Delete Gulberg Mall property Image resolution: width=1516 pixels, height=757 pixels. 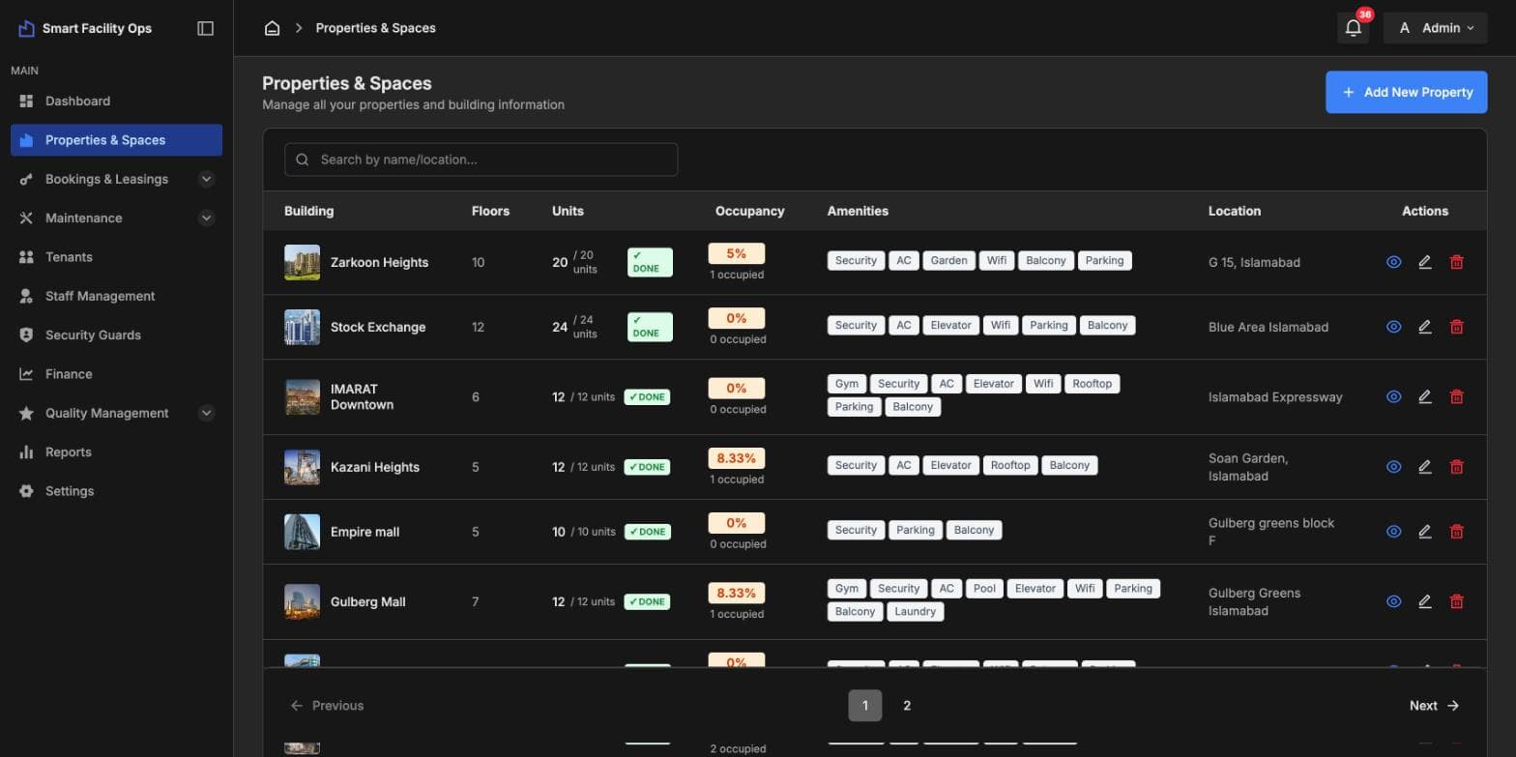[1456, 601]
